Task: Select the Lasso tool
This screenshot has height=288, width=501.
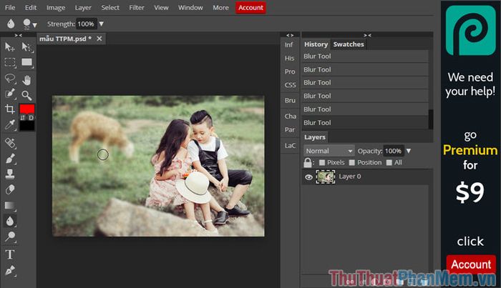Action: (x=10, y=78)
